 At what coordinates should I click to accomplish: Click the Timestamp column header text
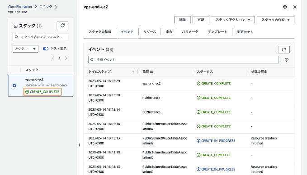[99, 72]
